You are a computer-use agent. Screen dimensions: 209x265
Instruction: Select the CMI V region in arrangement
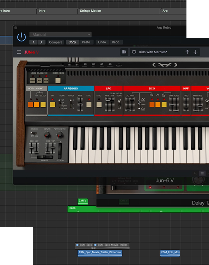(x=82, y=201)
